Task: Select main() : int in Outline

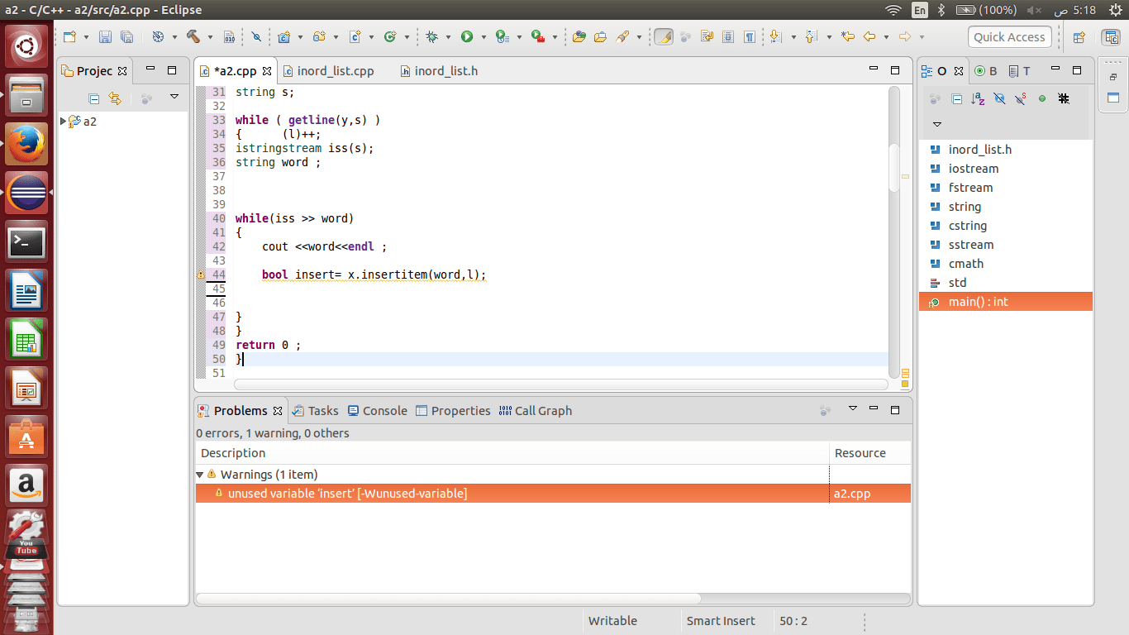Action: coord(1005,302)
